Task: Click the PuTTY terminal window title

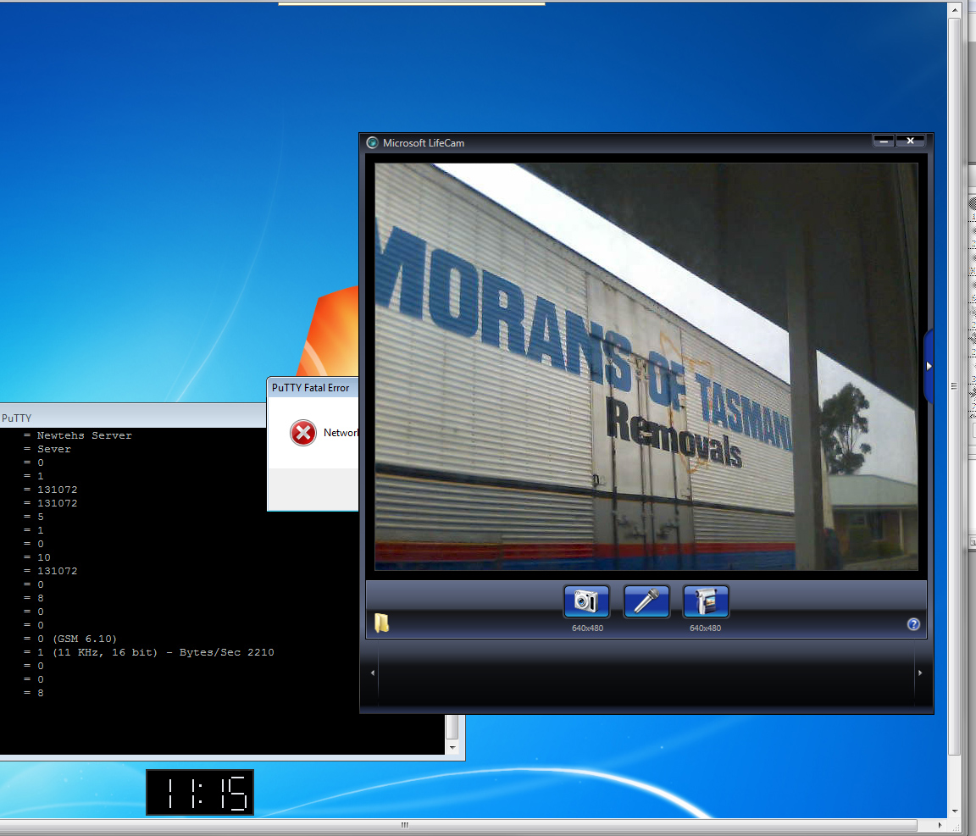Action: point(16,418)
